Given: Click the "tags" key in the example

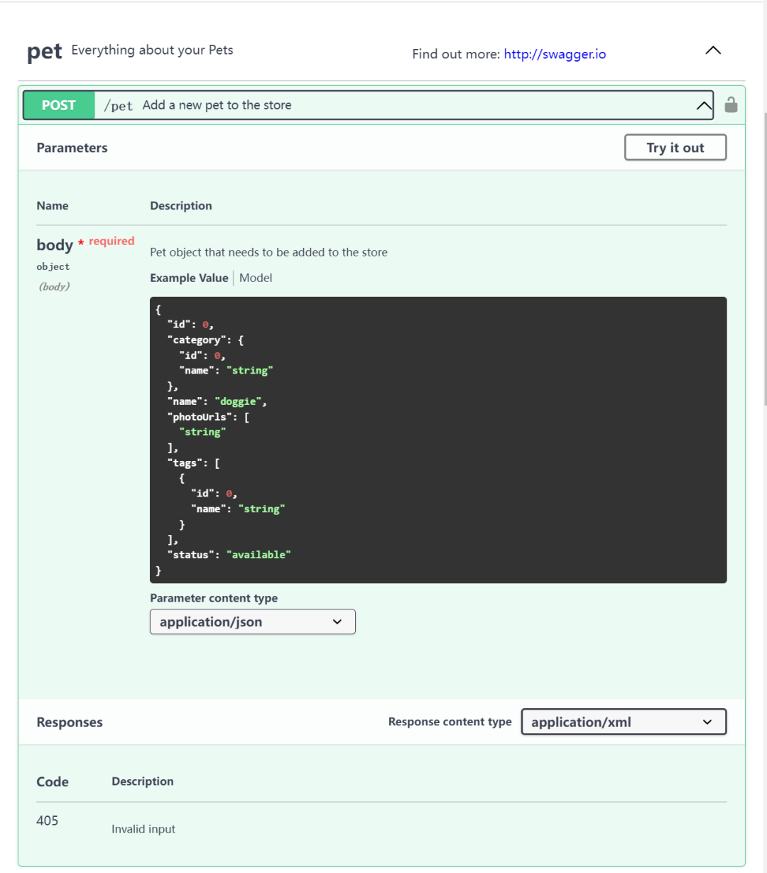Looking at the screenshot, I should pos(185,463).
